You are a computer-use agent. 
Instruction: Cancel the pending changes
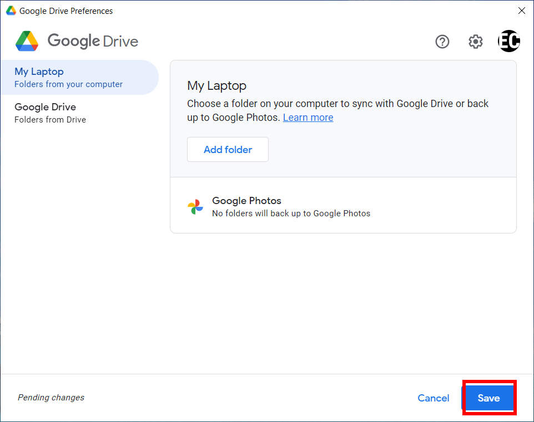433,398
